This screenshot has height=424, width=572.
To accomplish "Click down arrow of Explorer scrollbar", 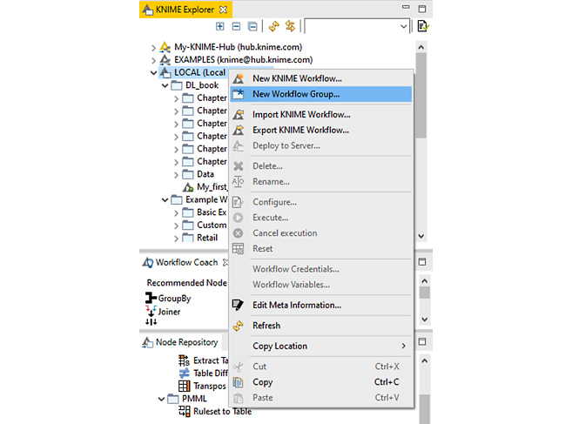I will pyautogui.click(x=421, y=236).
